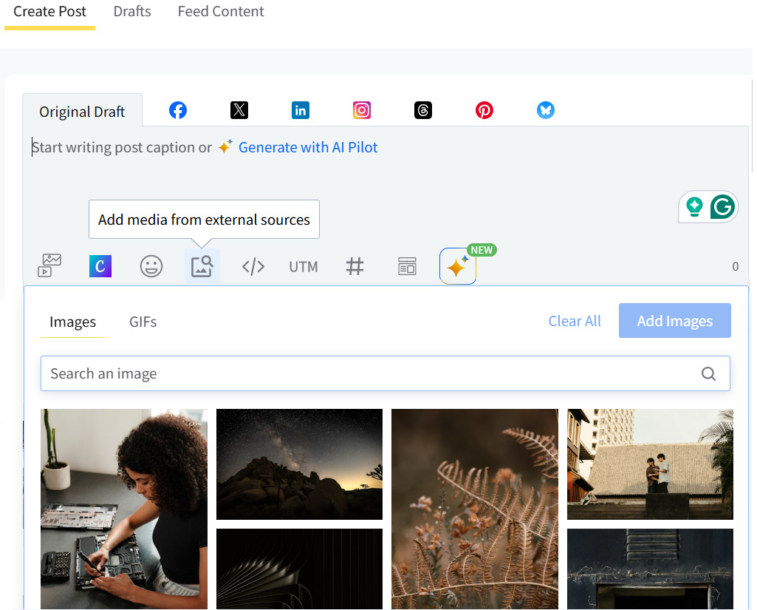This screenshot has width=757, height=610.
Task: Open the Feed Content tab
Action: pos(221,12)
